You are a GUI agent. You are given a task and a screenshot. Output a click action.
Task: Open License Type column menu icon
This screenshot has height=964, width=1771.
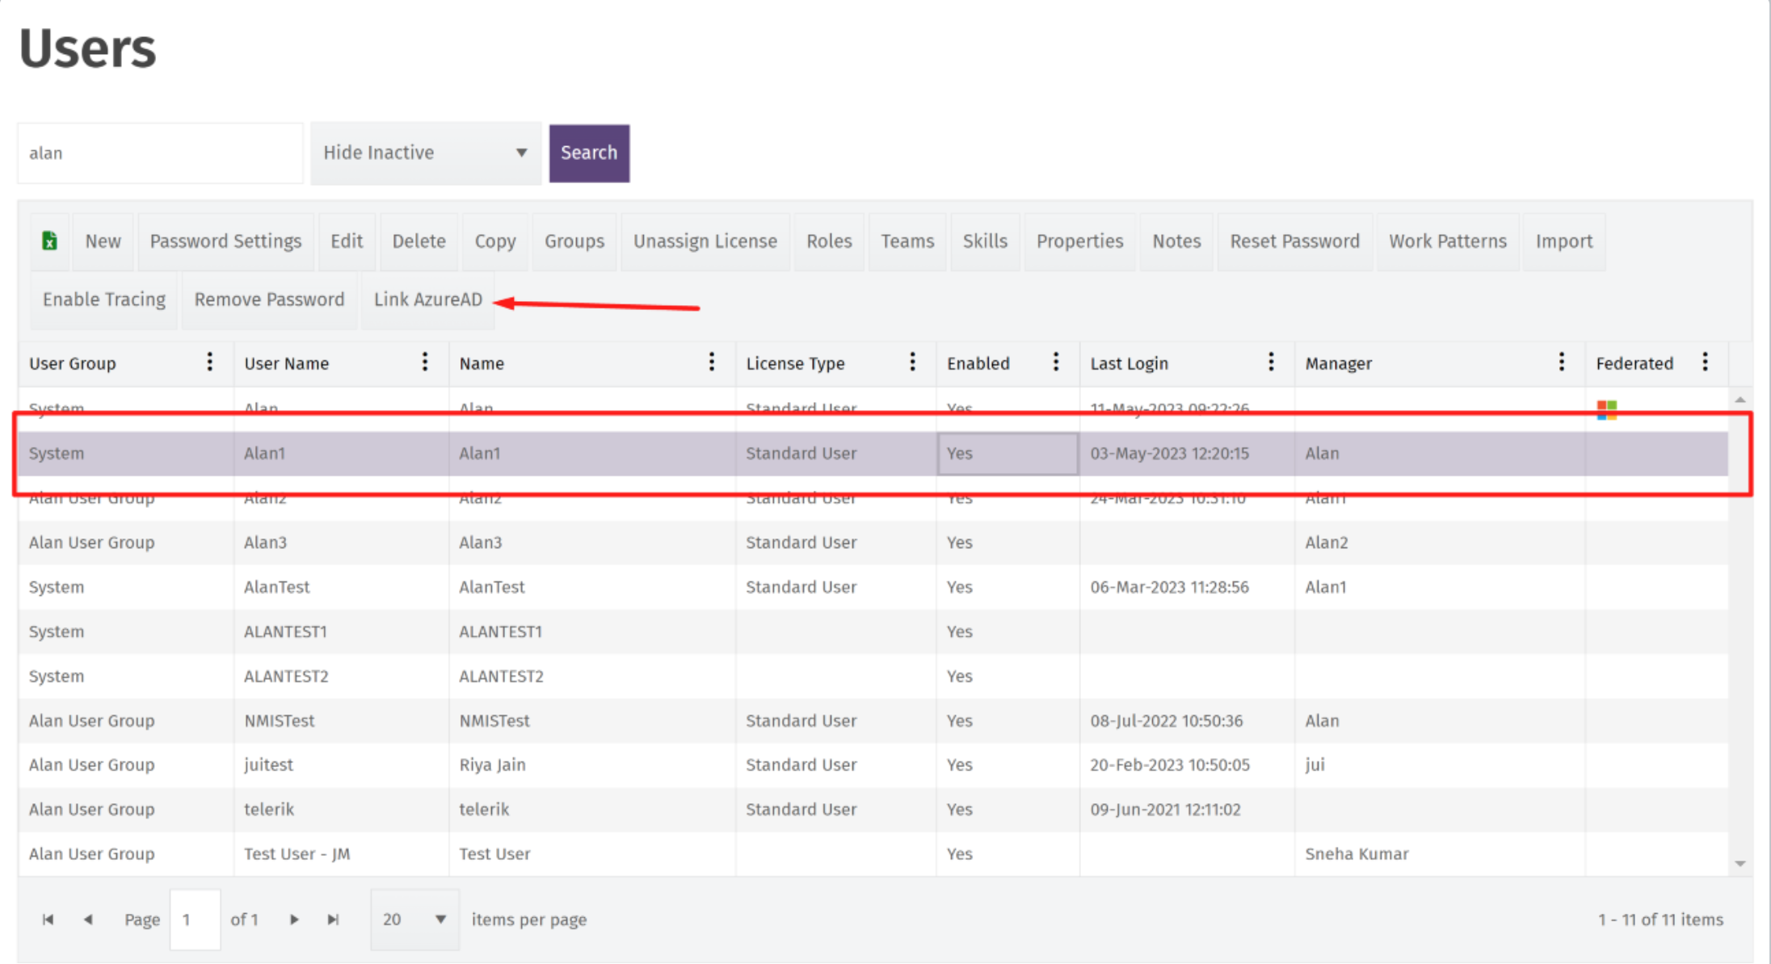(x=913, y=362)
